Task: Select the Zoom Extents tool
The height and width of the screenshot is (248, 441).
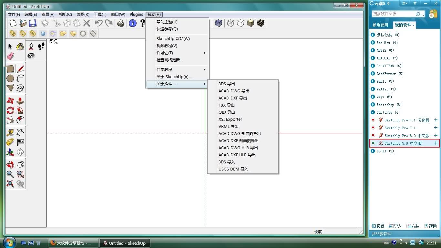Action: point(10,184)
